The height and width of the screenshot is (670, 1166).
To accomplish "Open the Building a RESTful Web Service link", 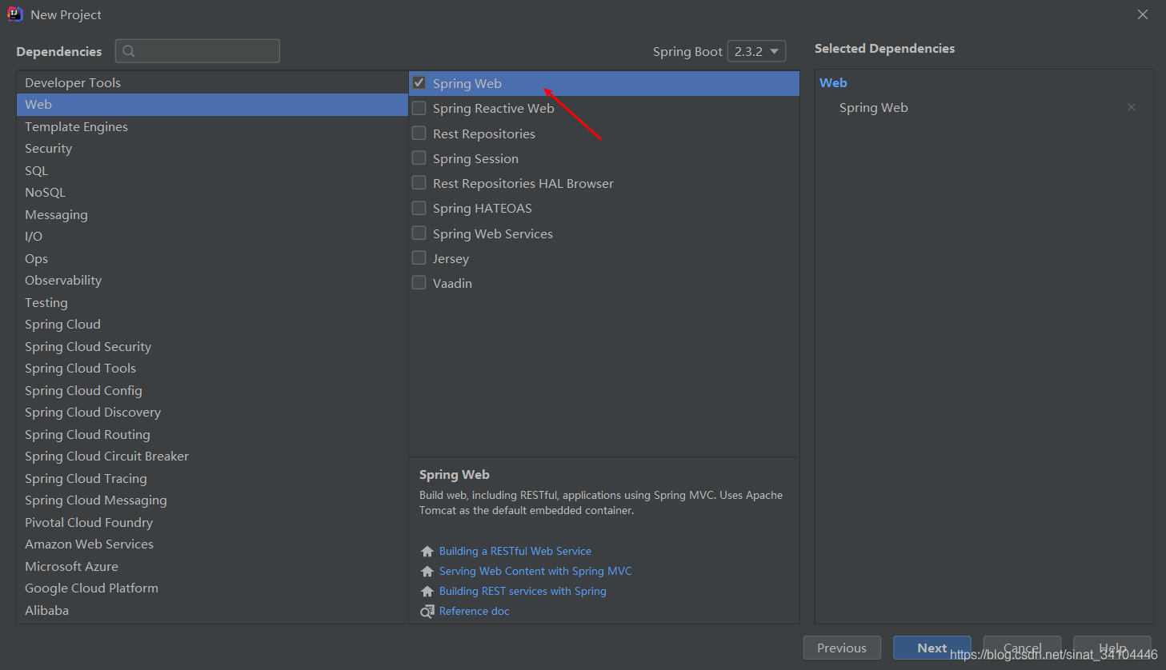I will 515,552.
